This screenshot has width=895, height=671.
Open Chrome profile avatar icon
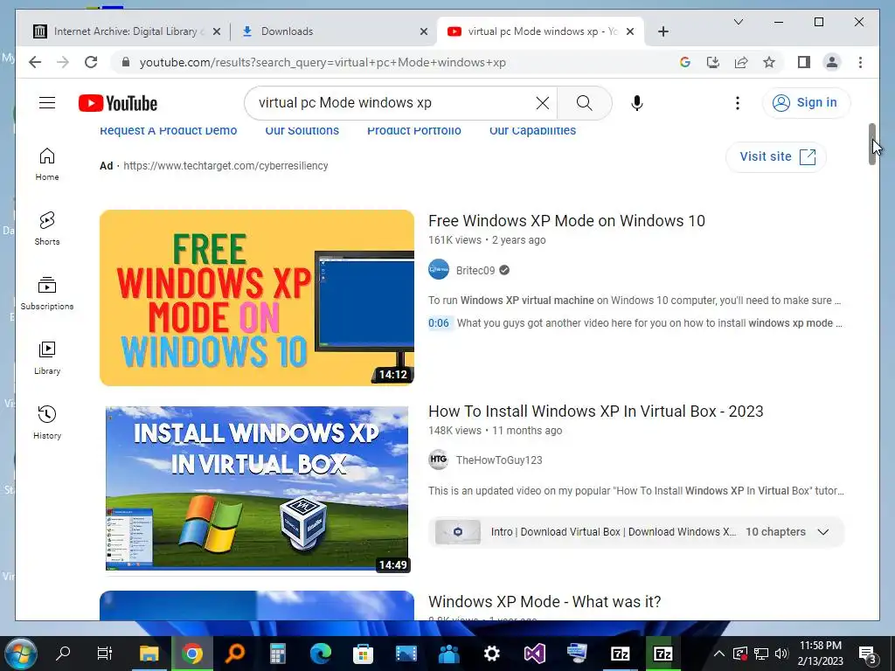point(832,62)
